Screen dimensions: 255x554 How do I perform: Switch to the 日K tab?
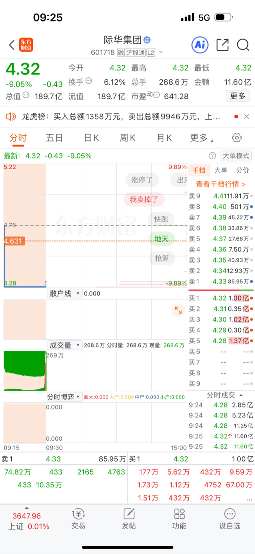[91, 138]
